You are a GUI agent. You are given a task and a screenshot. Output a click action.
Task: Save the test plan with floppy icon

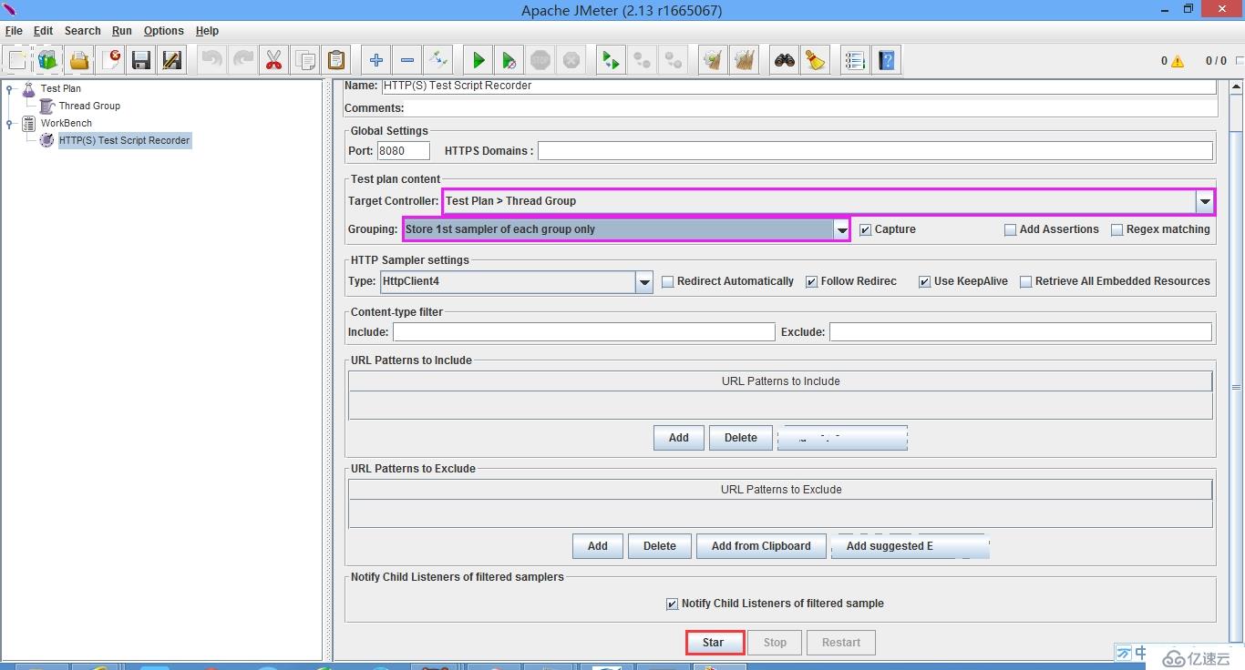[141, 61]
